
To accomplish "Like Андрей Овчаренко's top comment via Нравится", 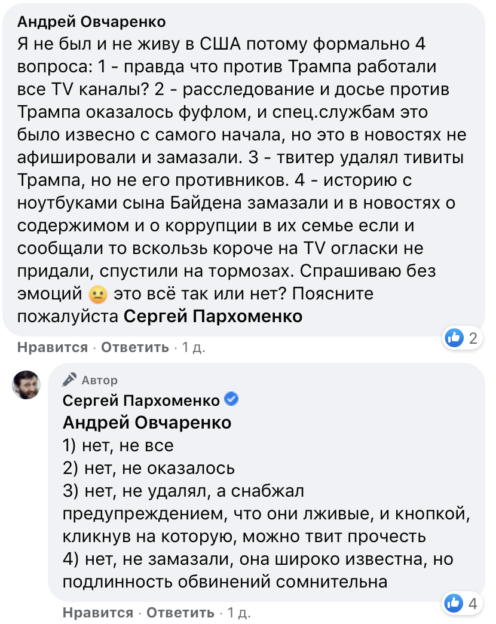I will pos(53,347).
